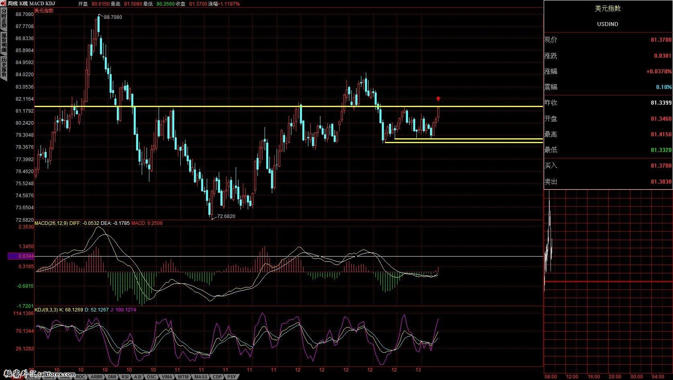Click header 最低 value 80.2560
Viewport: 673px width, 380px height.
point(165,4)
